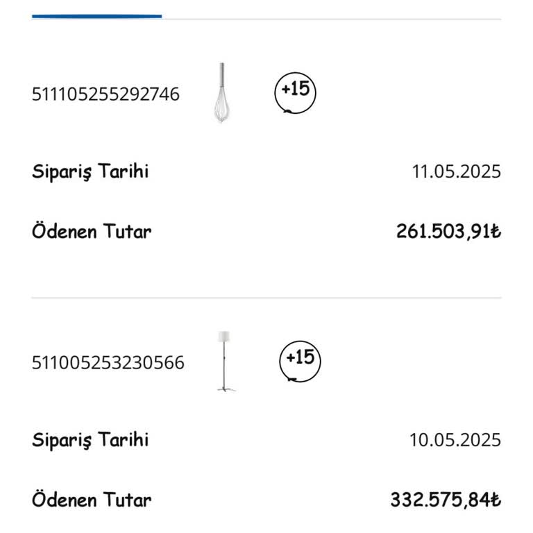Viewport: 533px width, 533px height.
Task: Click the lira symbol after 261.503,91
Action: coord(495,231)
